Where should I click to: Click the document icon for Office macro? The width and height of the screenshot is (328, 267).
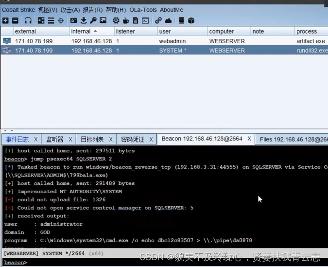136,20
